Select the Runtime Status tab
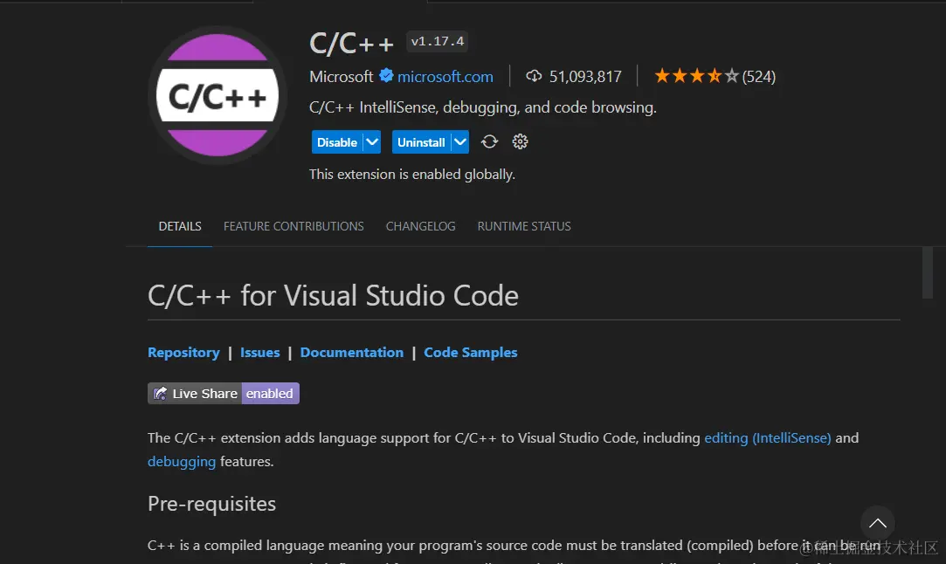Image resolution: width=946 pixels, height=564 pixels. [x=524, y=226]
